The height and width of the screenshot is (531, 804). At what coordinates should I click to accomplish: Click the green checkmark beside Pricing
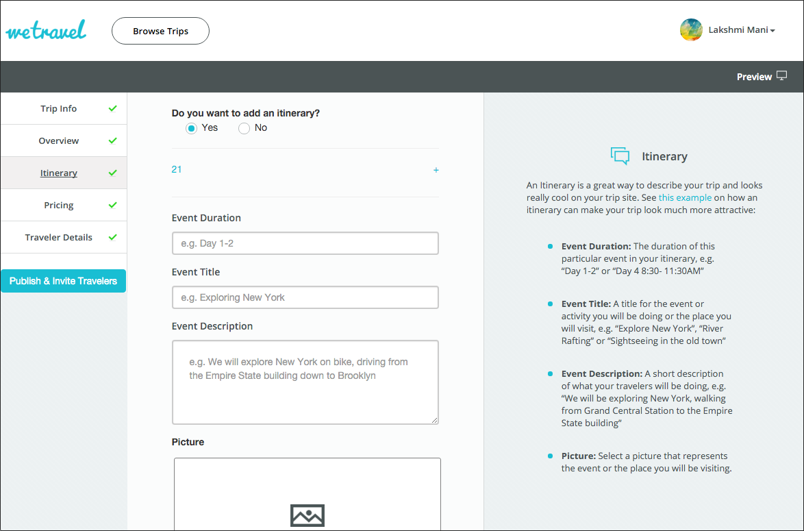tap(112, 205)
